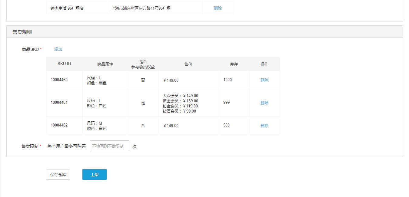
Task: Click the 上架 button to publish
Action: tap(94, 174)
